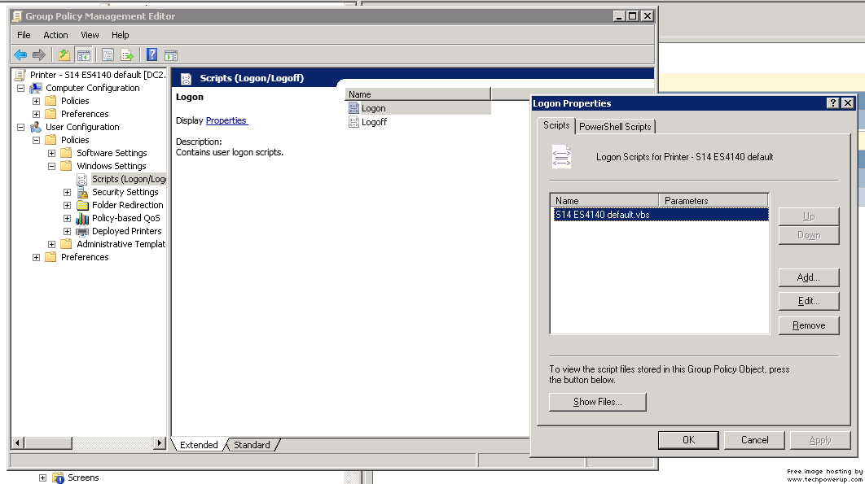Select the S14 ES4140 default.vbs script entry
Image resolution: width=865 pixels, height=484 pixels.
(604, 214)
